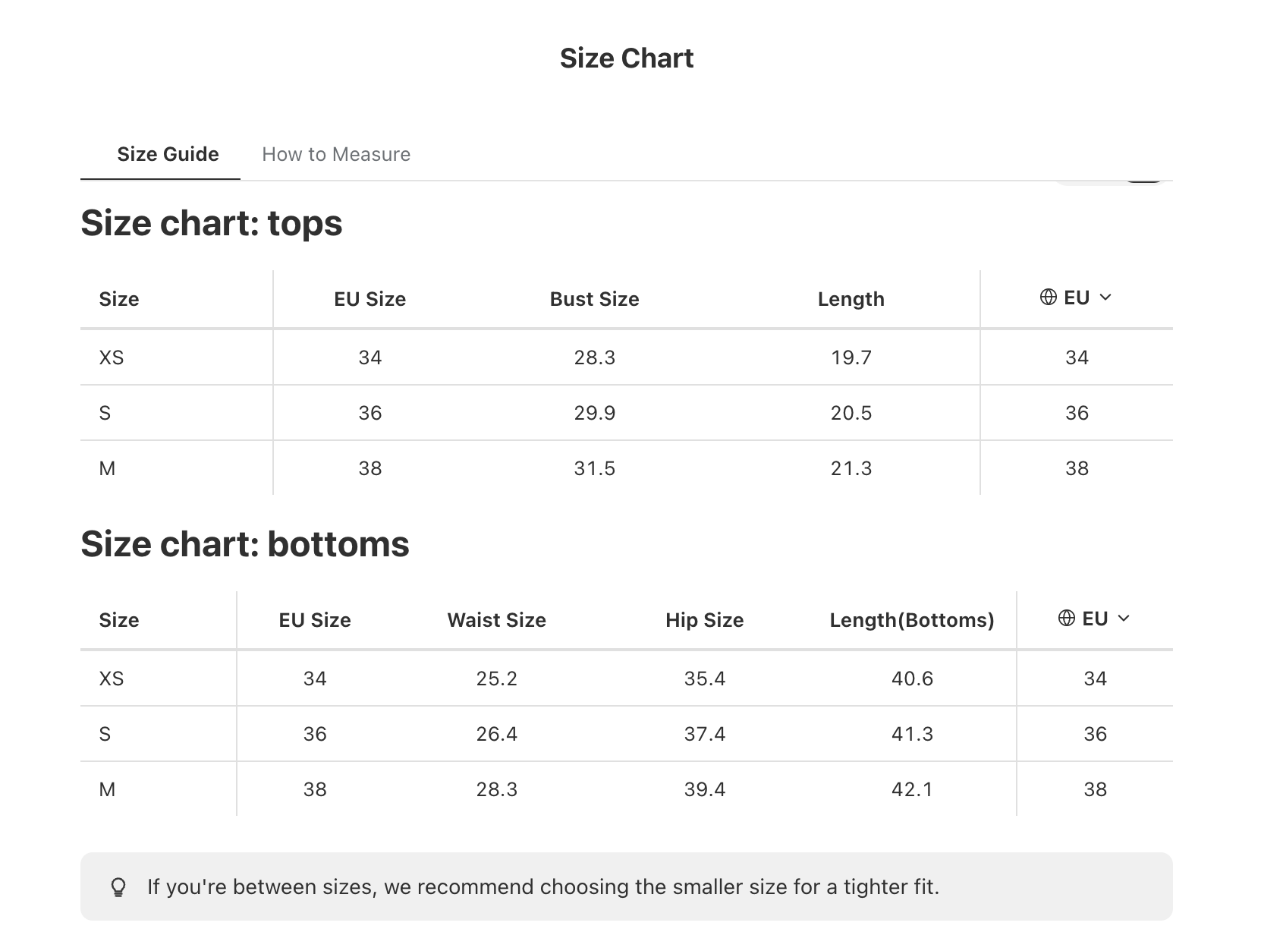1261x932 pixels.
Task: Open the EU label selector for tops
Action: (x=1077, y=298)
